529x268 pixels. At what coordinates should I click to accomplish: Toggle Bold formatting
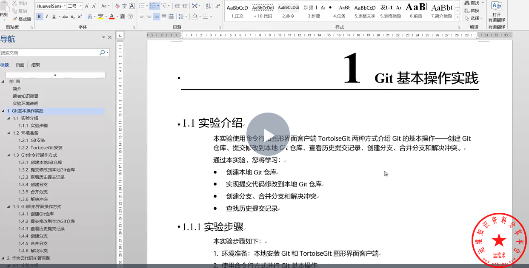point(39,17)
